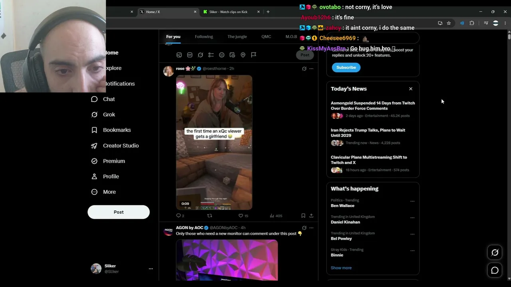Schedule the post with calendar icon
This screenshot has width=511, height=287.
[x=232, y=55]
